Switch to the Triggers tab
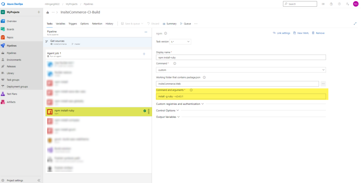 pyautogui.click(x=73, y=24)
